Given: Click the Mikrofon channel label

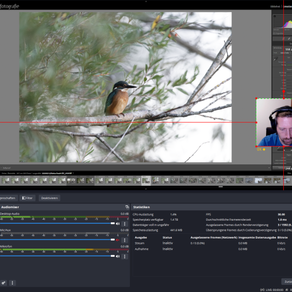Looking at the screenshot, I should pyautogui.click(x=6, y=247).
